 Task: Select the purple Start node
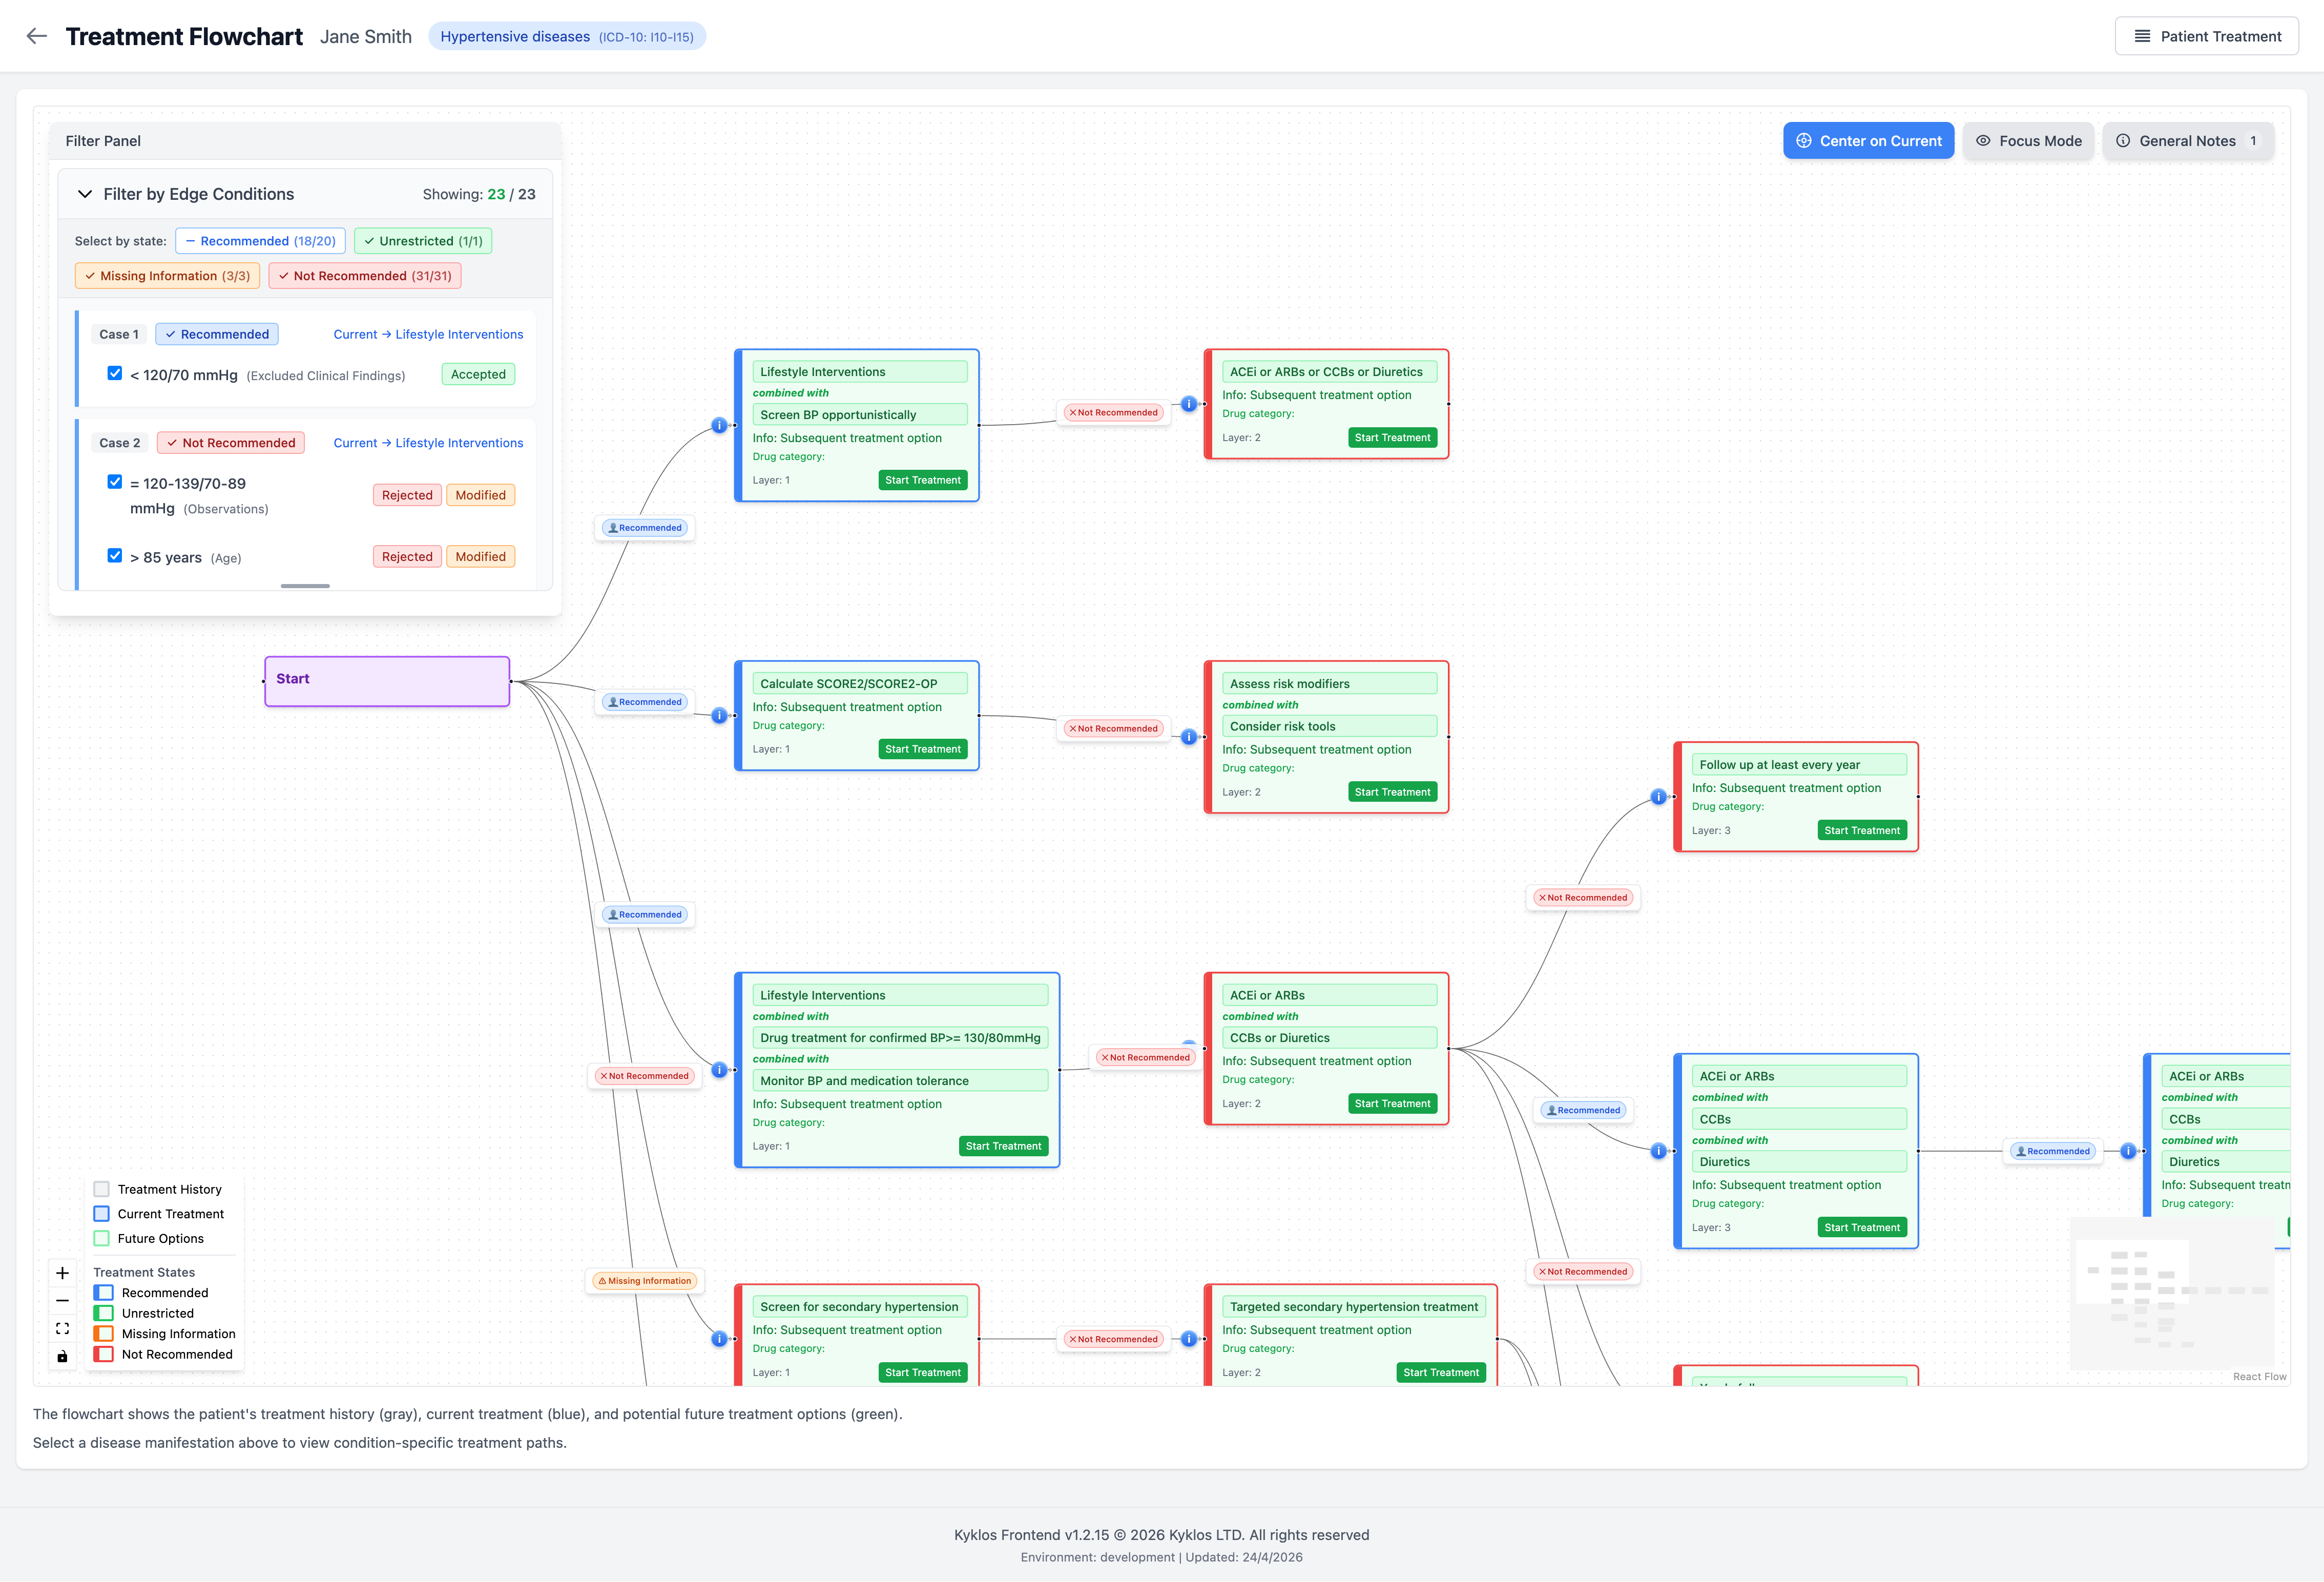coord(387,681)
